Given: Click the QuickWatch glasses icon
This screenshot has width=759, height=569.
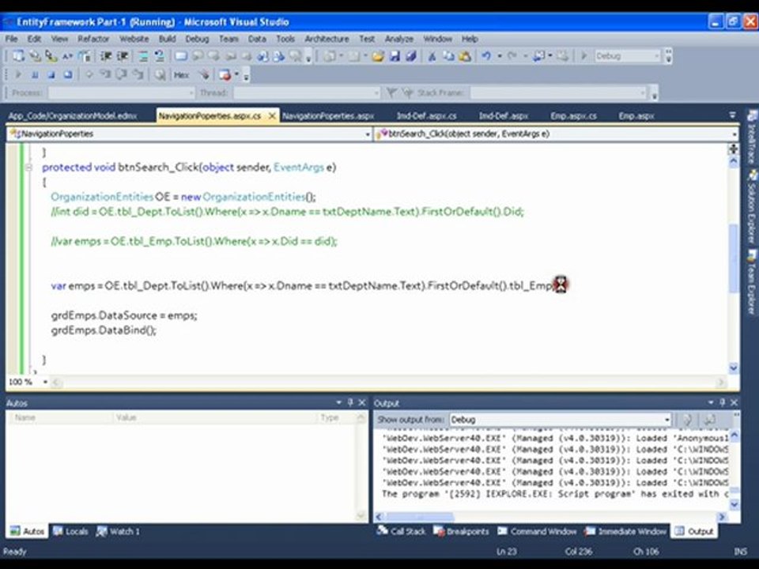Looking at the screenshot, I should [159, 74].
